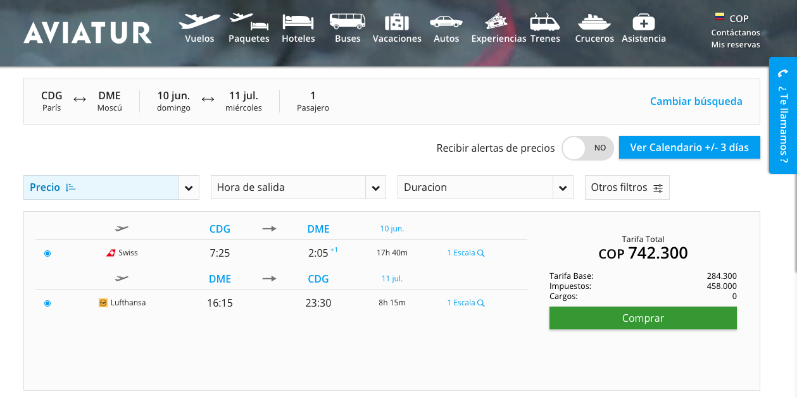797x397 pixels.
Task: Click the Cargos value 0
Action: 734,296
